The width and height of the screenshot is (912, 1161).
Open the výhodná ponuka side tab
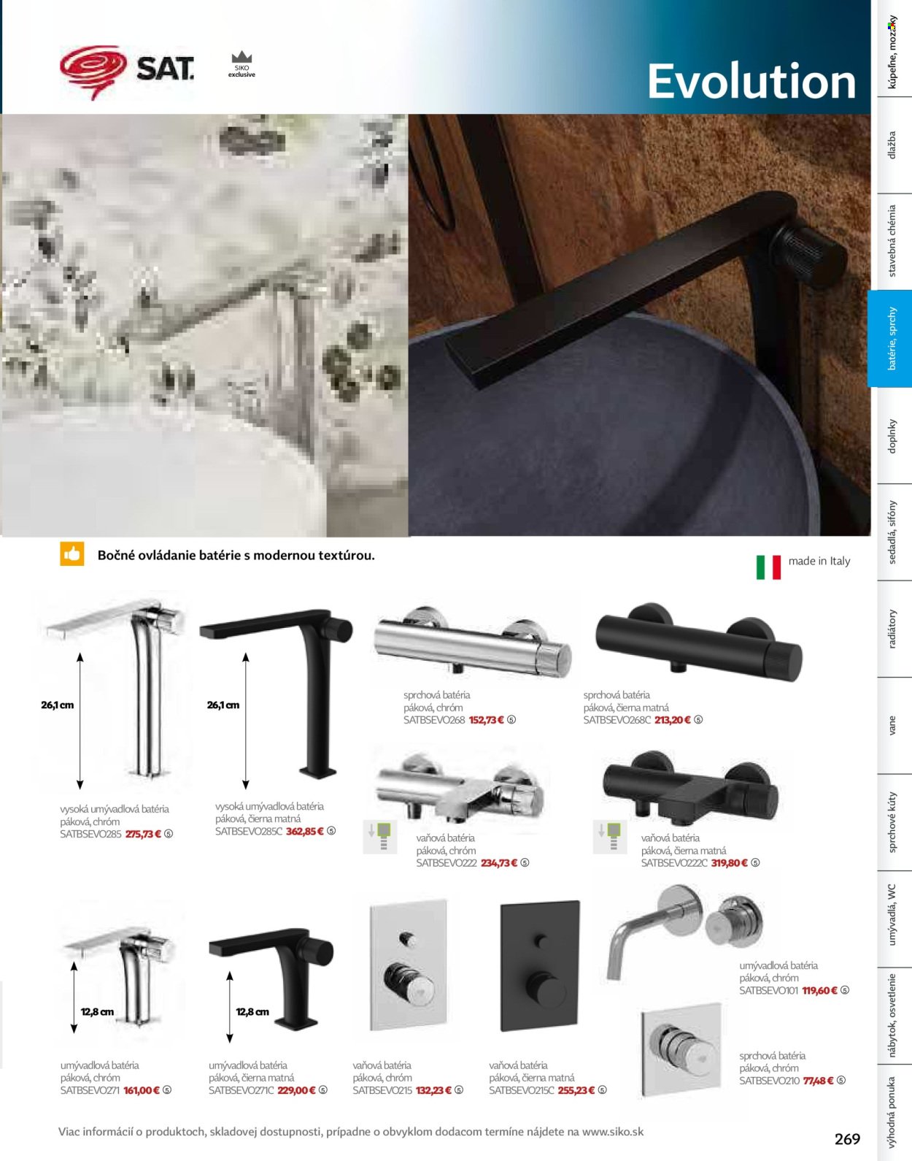(891, 1111)
